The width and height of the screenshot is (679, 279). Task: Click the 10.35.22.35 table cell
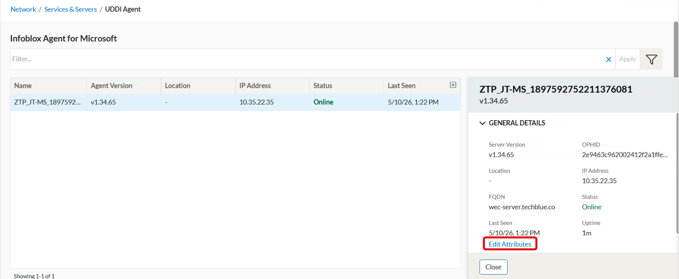(257, 102)
